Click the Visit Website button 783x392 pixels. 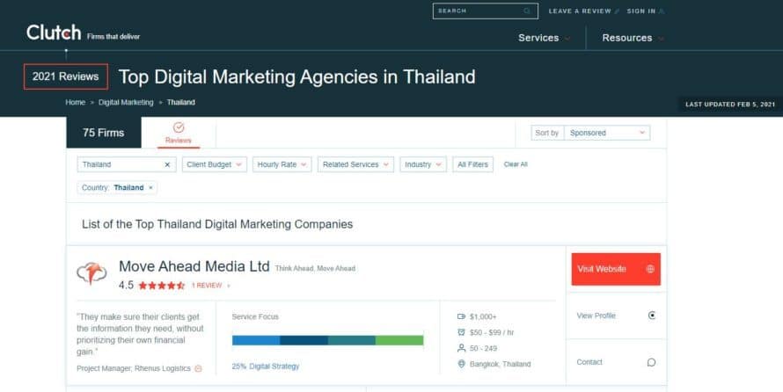pos(616,269)
